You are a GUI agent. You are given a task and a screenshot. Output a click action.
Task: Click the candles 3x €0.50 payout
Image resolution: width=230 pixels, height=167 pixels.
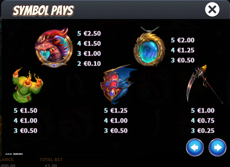click(26, 130)
